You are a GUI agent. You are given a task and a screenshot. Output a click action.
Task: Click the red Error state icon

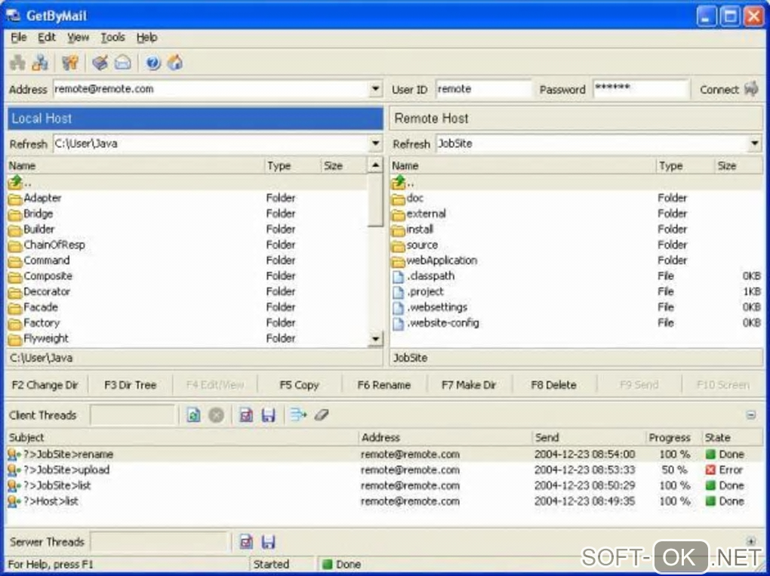710,470
